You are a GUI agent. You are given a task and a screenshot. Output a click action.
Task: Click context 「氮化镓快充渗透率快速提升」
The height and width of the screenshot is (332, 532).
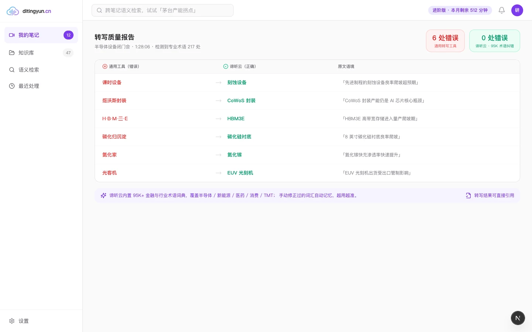pos(372,155)
